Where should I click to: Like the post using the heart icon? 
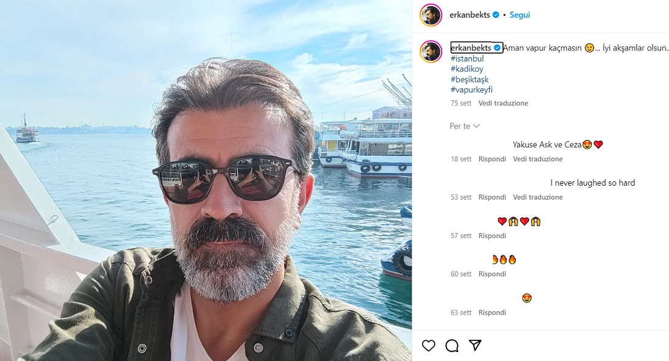(429, 345)
